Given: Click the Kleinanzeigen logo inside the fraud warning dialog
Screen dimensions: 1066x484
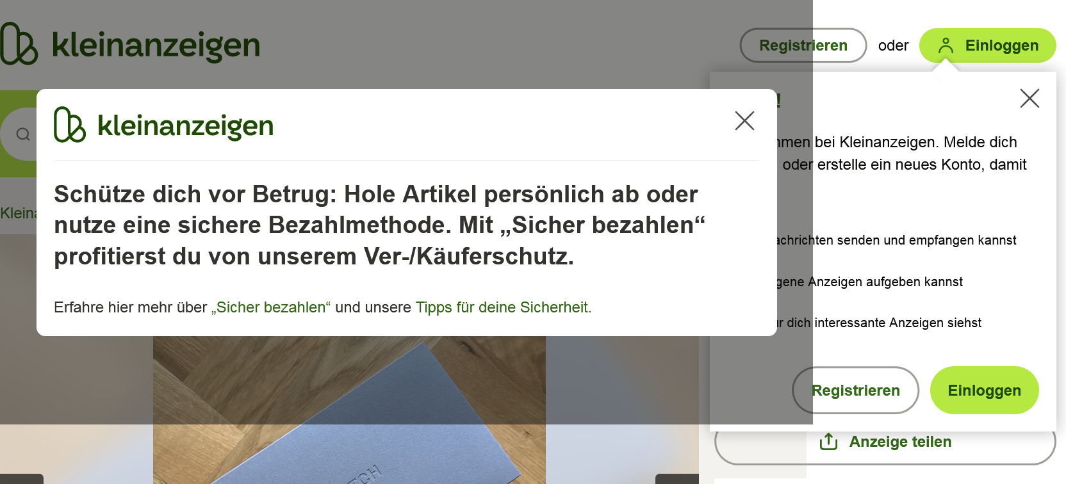Looking at the screenshot, I should pyautogui.click(x=164, y=124).
